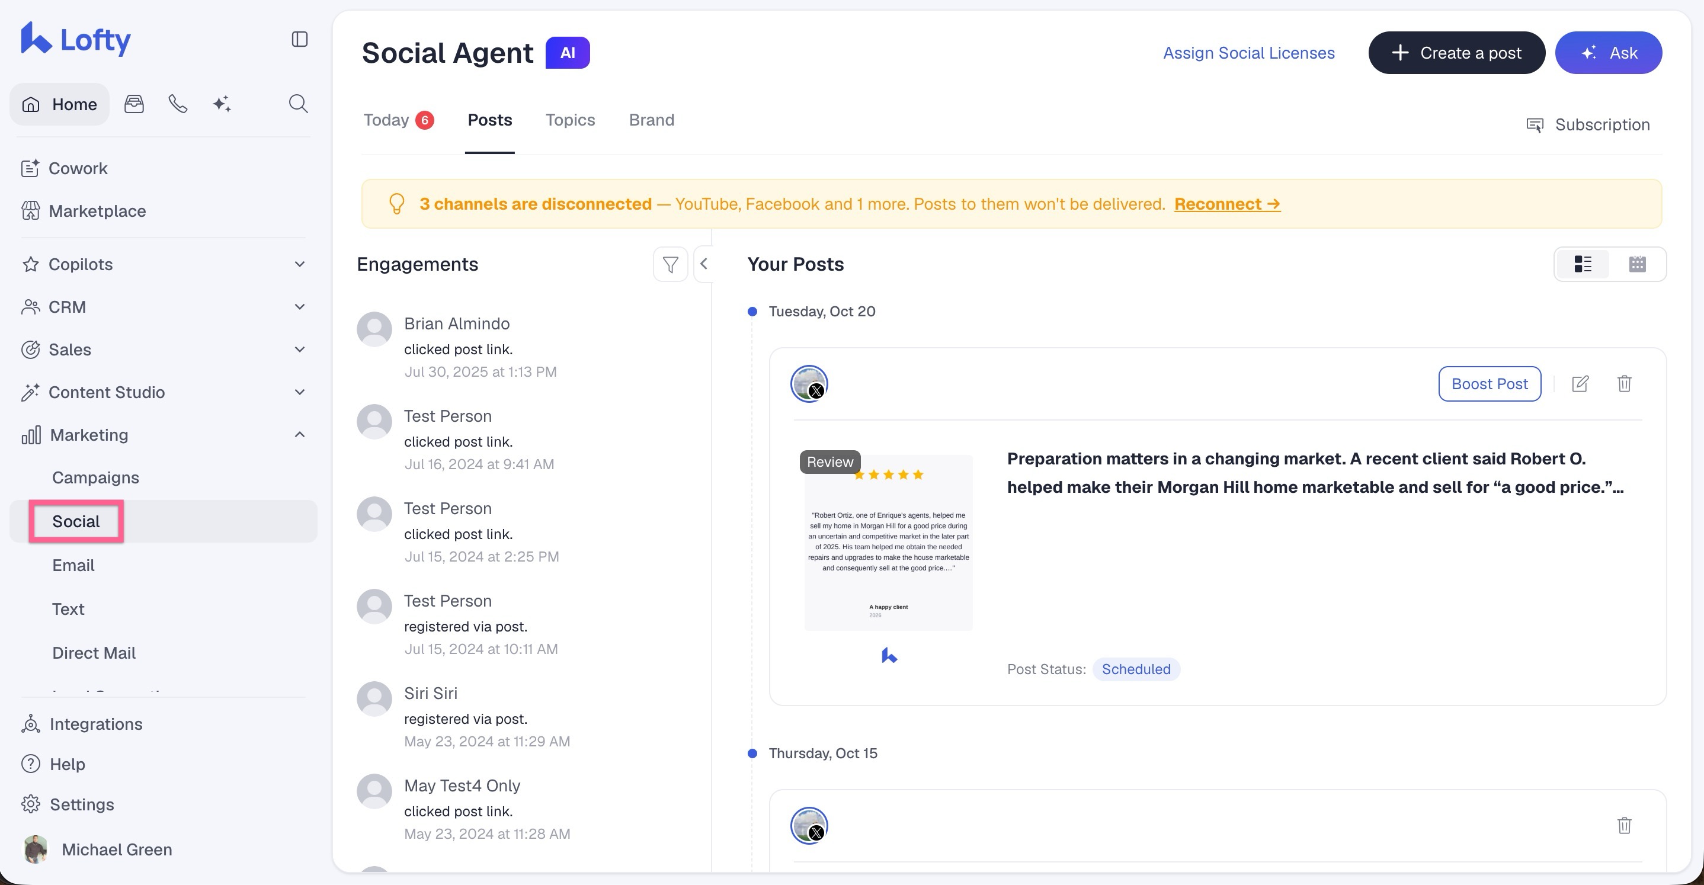This screenshot has height=885, width=1704.
Task: Collapse the Engagements panel arrow
Action: coord(704,265)
